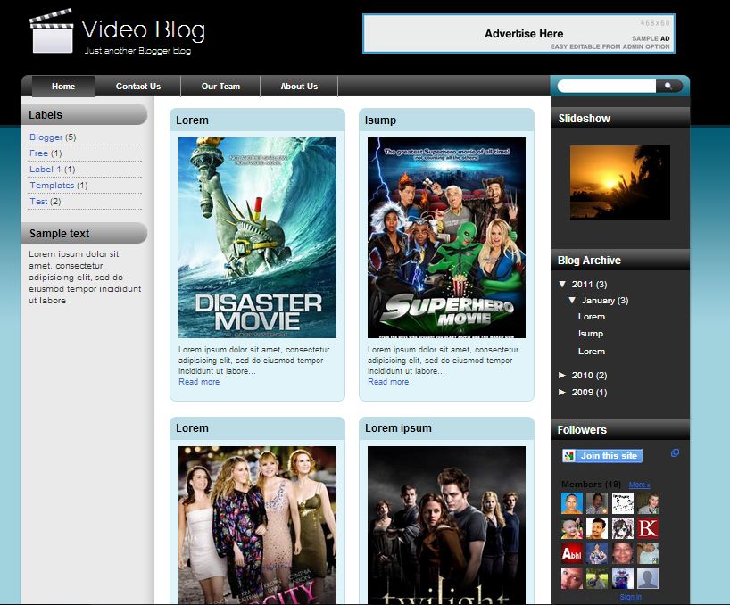The height and width of the screenshot is (605, 730).
Task: Click the baby in light-blue clothes avatar
Action: pos(648,553)
